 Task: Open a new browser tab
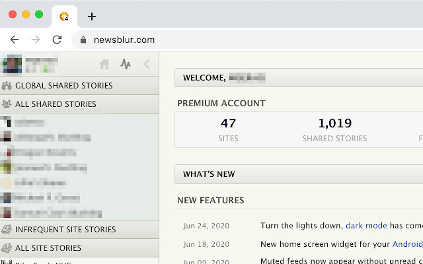(x=92, y=16)
